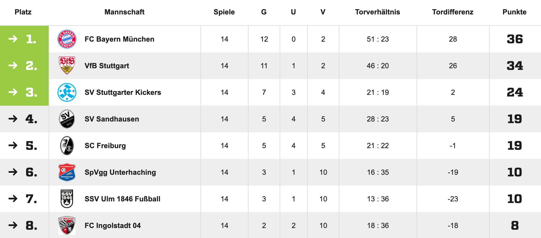Sort table by Punkte column header
The image size is (541, 238).
514,12
